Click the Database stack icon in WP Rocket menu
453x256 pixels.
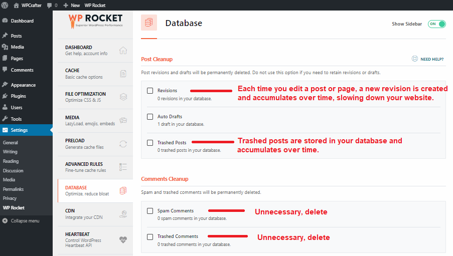click(x=123, y=190)
